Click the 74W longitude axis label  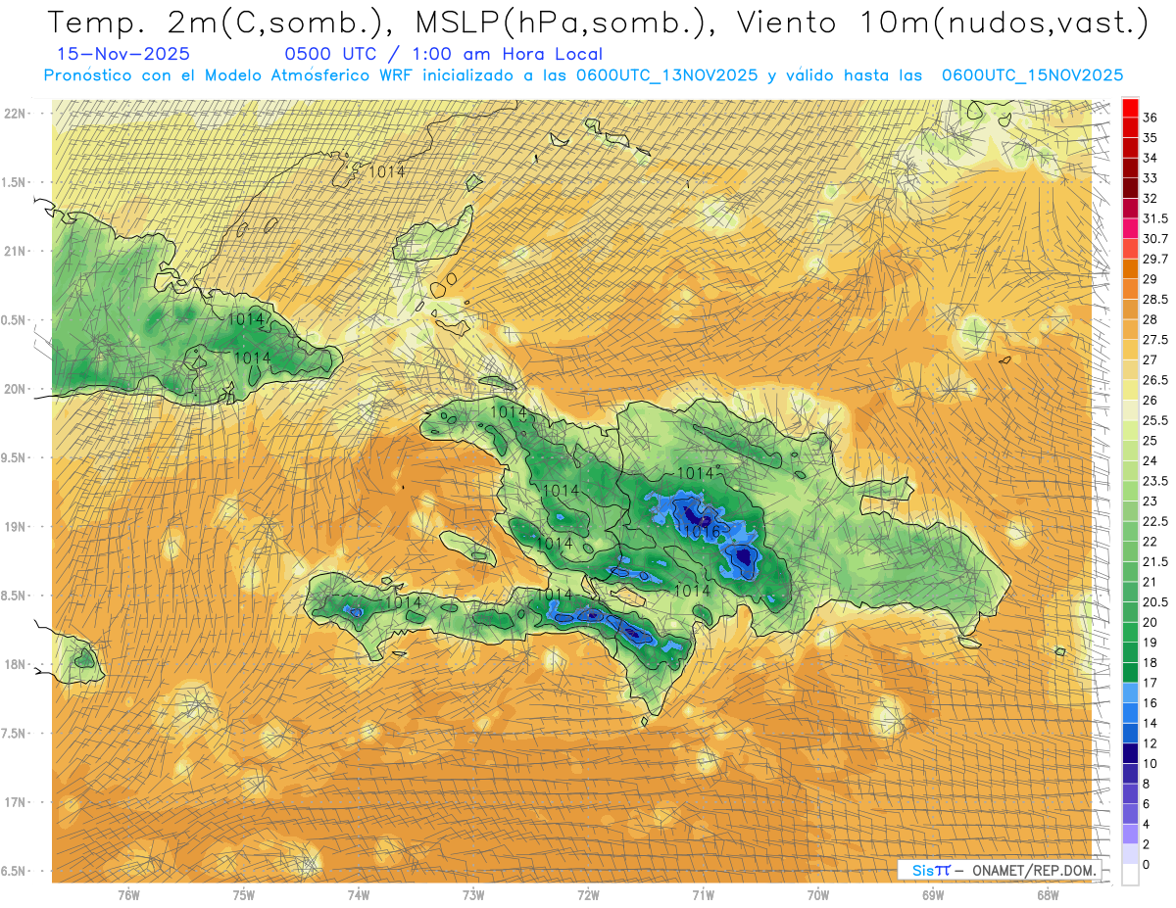pyautogui.click(x=359, y=895)
